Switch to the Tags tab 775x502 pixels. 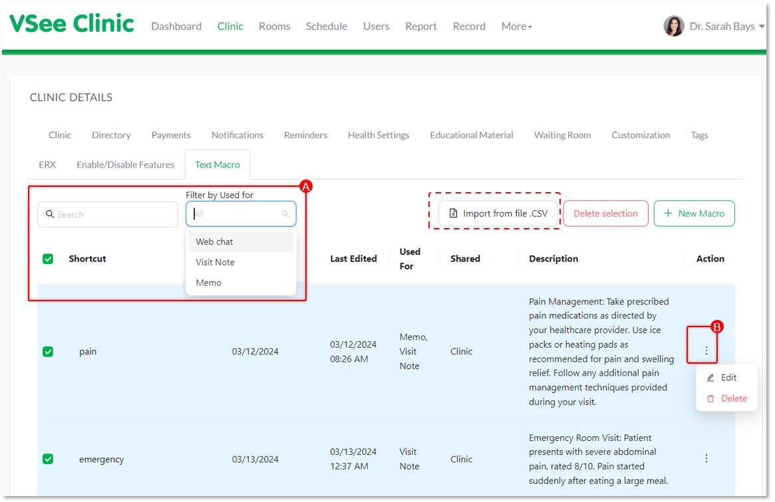[x=699, y=135]
